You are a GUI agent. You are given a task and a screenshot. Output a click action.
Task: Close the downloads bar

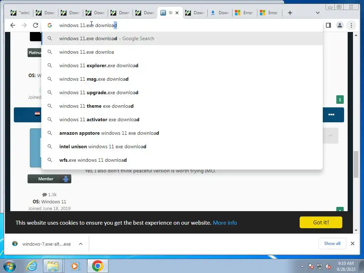[352, 243]
